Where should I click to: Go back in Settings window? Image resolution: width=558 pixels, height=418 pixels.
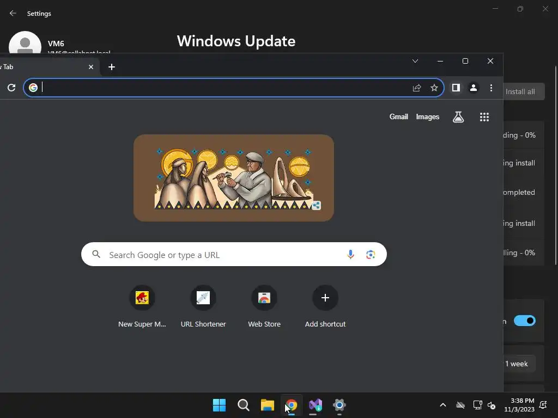[x=13, y=13]
